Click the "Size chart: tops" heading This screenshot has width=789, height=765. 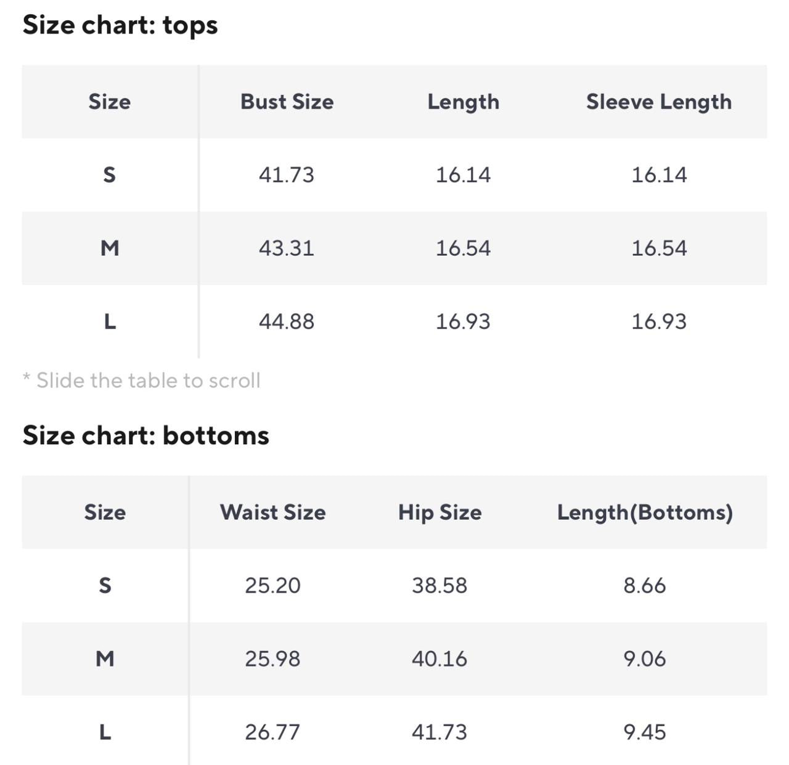pyautogui.click(x=120, y=25)
